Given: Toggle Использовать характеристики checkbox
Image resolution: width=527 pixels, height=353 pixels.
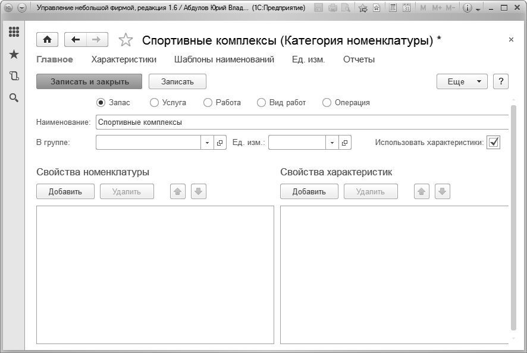Looking at the screenshot, I should [x=493, y=142].
